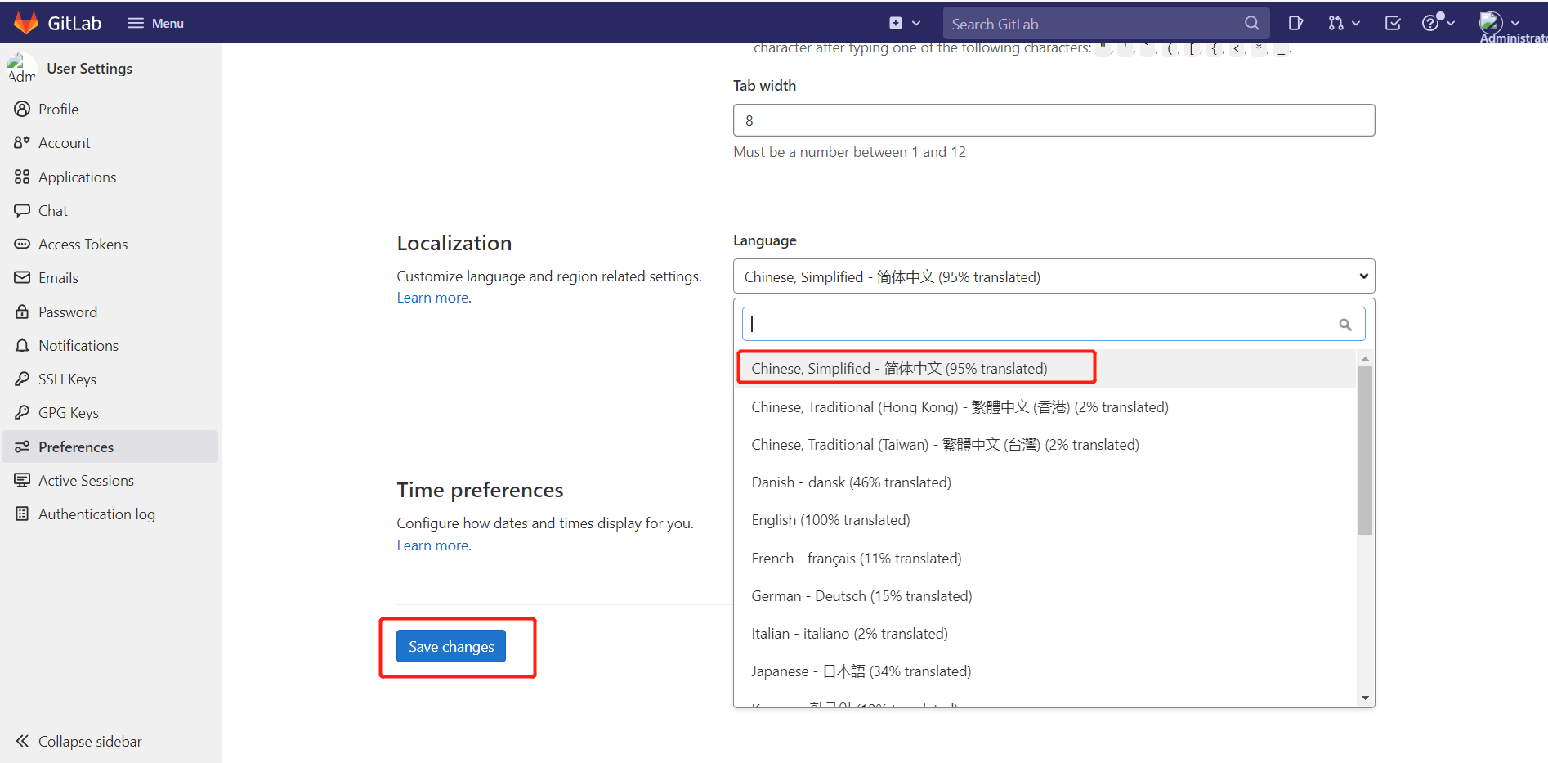Select Chinese, Traditional (Taiwan) option

(1045, 444)
